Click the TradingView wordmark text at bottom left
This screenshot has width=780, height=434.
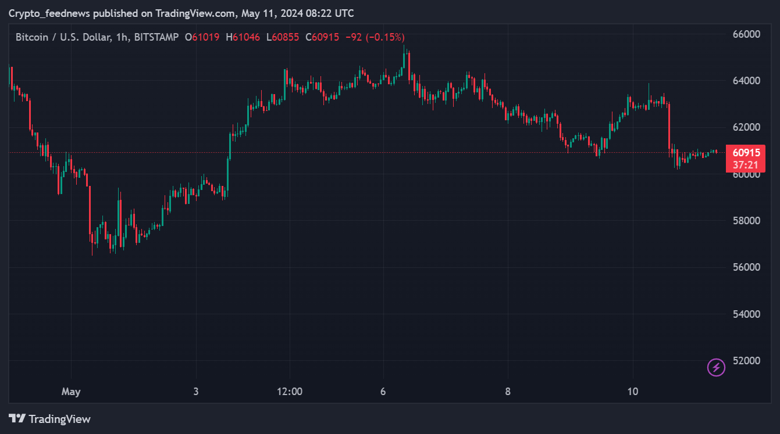pos(59,419)
